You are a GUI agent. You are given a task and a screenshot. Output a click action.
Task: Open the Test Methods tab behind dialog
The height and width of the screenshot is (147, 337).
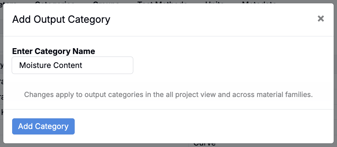pyautogui.click(x=162, y=2)
